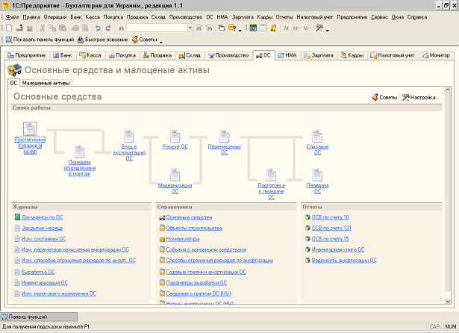Switch to the Монитор tab

click(x=436, y=55)
